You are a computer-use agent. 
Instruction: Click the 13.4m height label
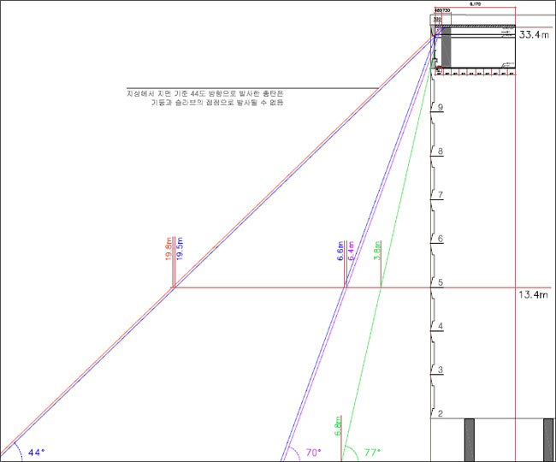[535, 295]
